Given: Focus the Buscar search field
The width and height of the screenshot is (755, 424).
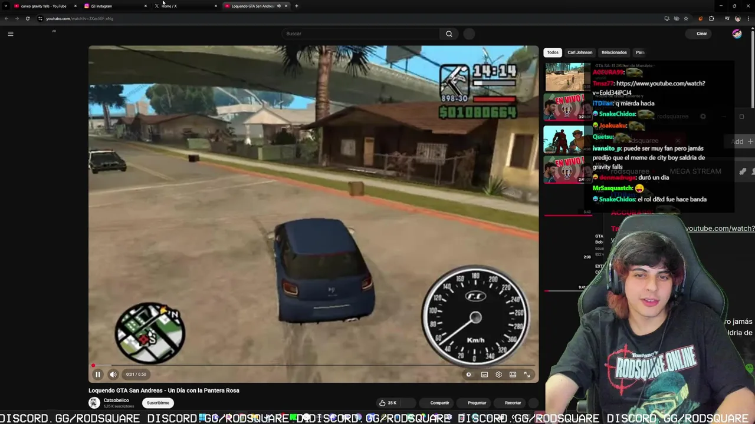Looking at the screenshot, I should pos(360,34).
